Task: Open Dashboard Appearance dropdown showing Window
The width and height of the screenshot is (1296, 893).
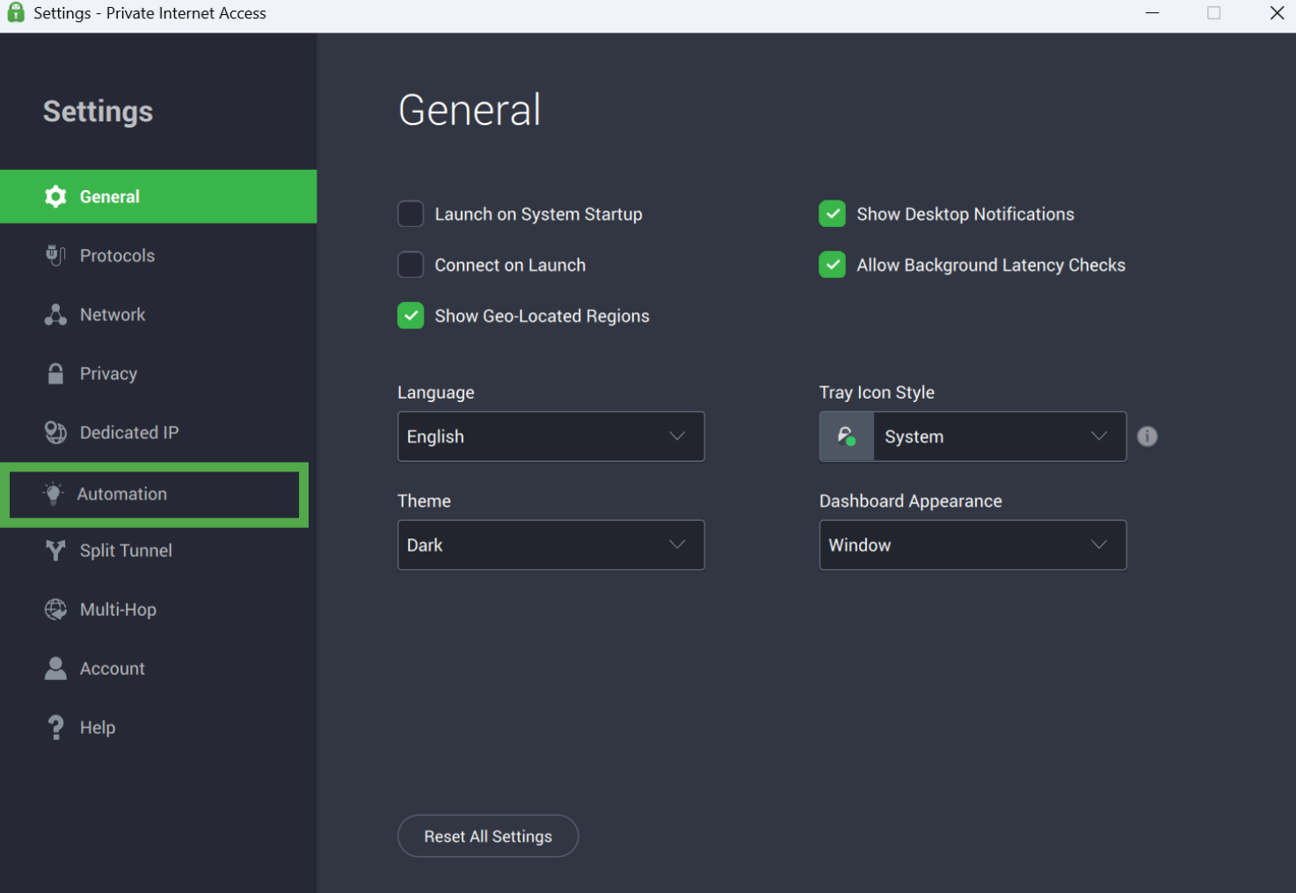Action: click(x=973, y=545)
